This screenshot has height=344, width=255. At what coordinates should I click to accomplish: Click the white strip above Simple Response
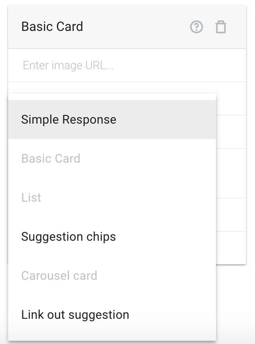point(112,97)
